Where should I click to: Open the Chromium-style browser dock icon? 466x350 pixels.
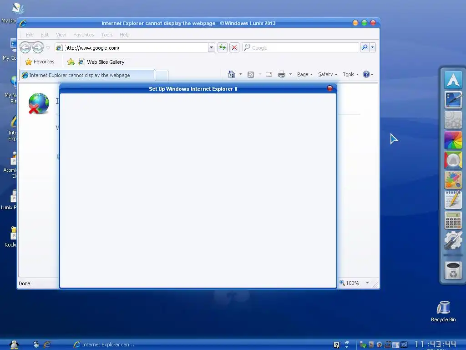tap(453, 160)
